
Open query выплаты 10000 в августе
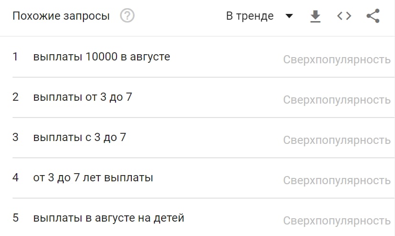coord(102,57)
